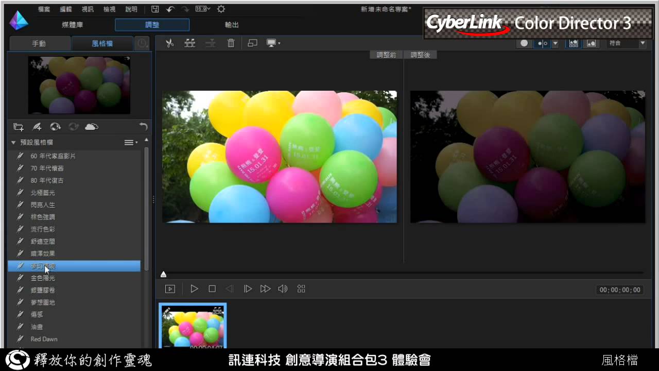Toggle the preview mode button left of Play
The image size is (659, 371).
[170, 289]
